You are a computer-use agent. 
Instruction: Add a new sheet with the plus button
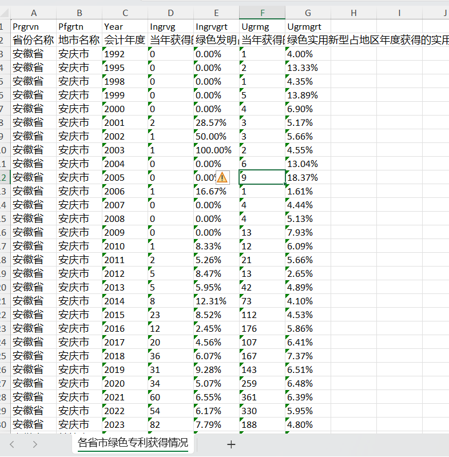(231, 444)
